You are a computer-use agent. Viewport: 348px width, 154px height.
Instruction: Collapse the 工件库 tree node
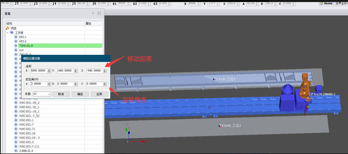[x=8, y=33]
